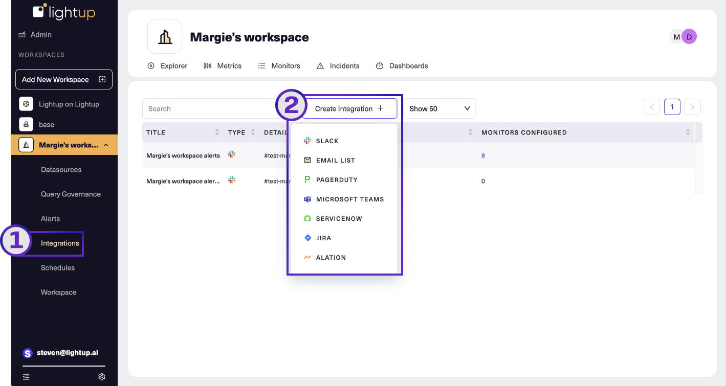Open settings gear in sidebar footer
The image size is (726, 386).
[102, 377]
